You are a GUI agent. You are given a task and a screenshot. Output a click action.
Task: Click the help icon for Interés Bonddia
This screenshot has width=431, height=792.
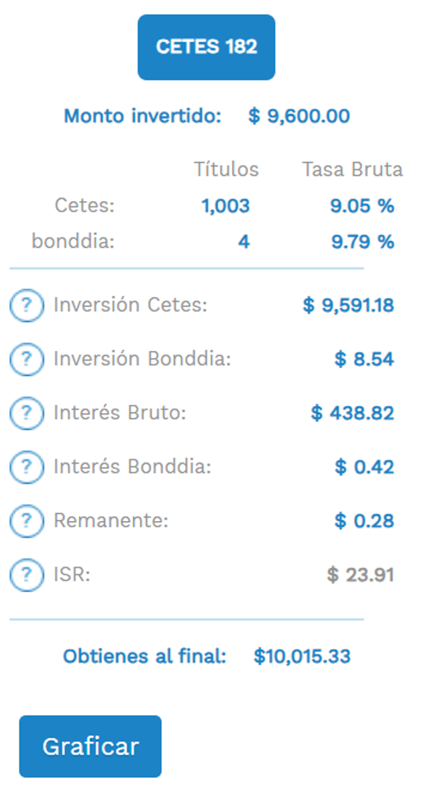click(x=26, y=467)
